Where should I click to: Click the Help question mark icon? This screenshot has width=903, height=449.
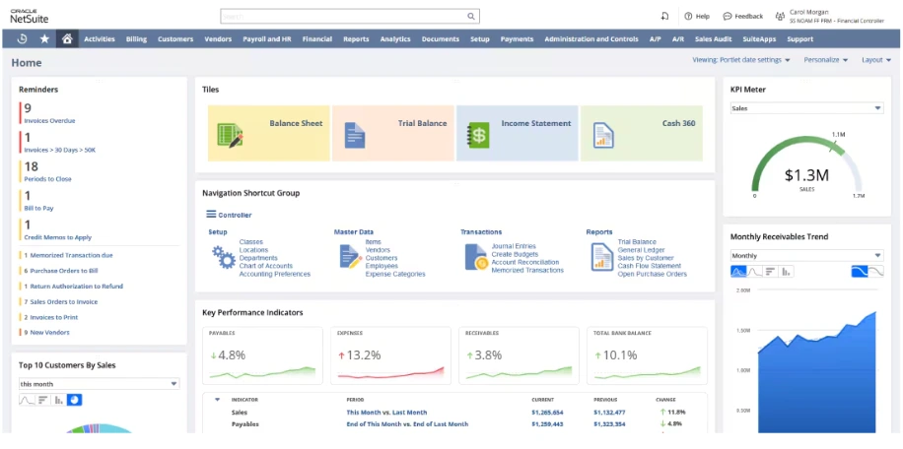[688, 16]
